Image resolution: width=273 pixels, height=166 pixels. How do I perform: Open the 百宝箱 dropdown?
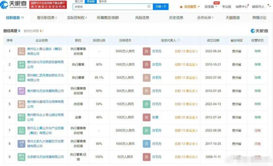tap(211, 7)
